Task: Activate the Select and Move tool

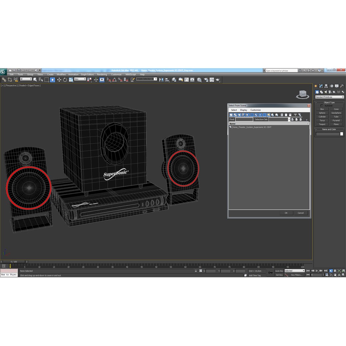Action: [59, 80]
